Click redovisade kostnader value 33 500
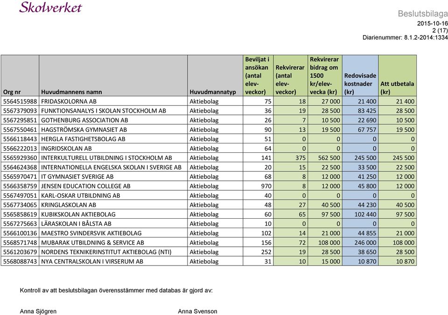The image size is (448, 315). pos(367,167)
